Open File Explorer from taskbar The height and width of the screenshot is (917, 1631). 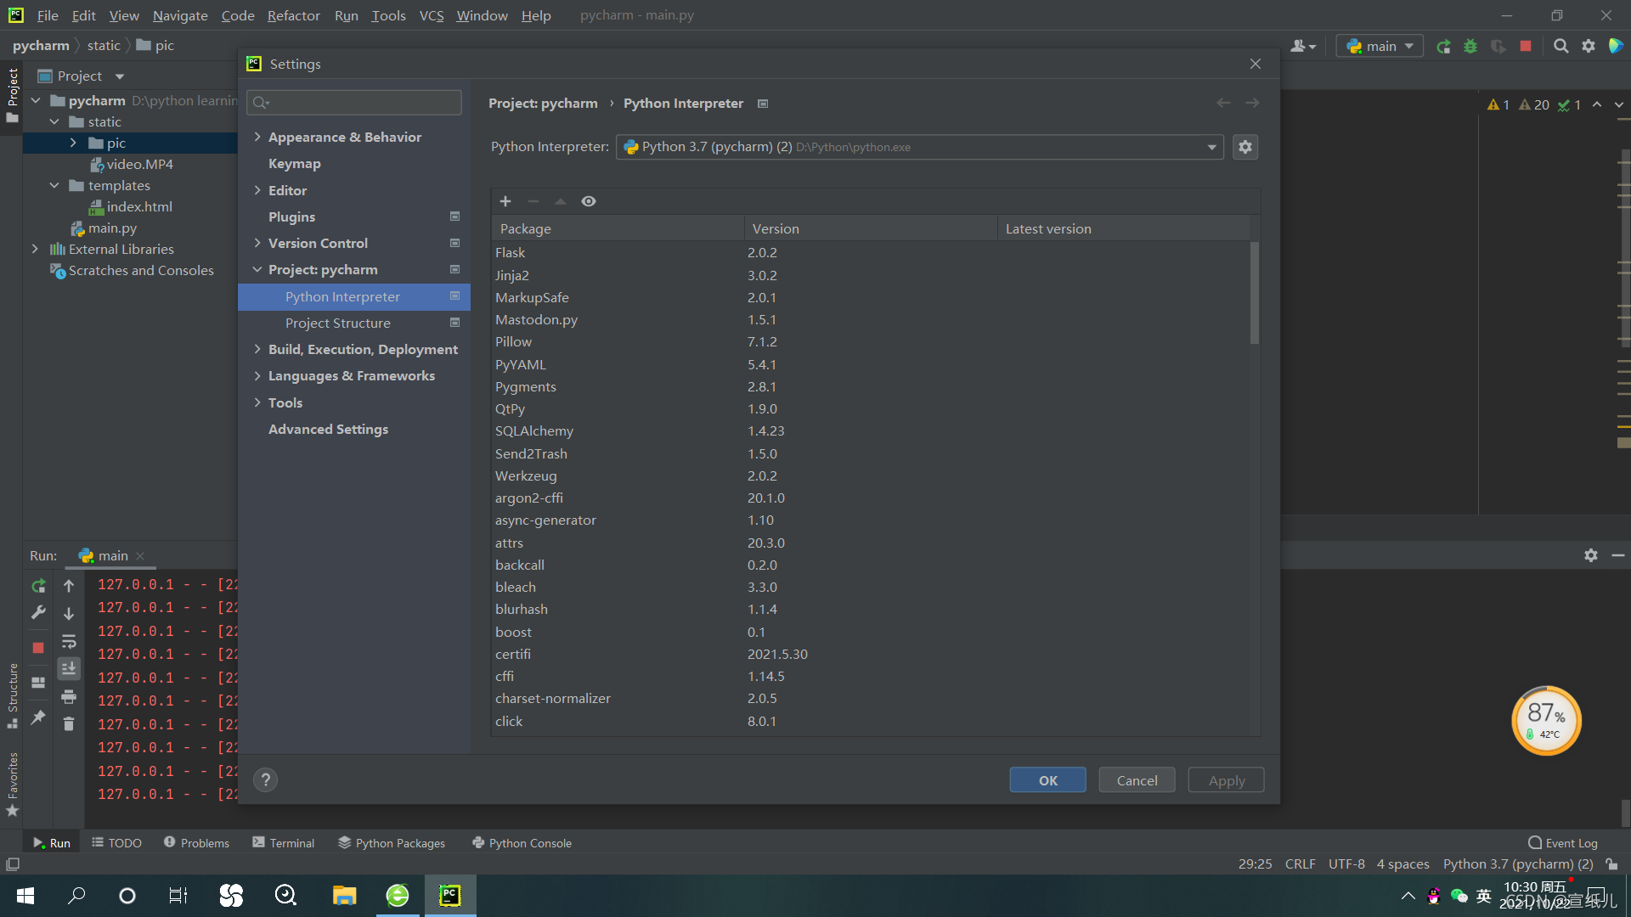[344, 896]
